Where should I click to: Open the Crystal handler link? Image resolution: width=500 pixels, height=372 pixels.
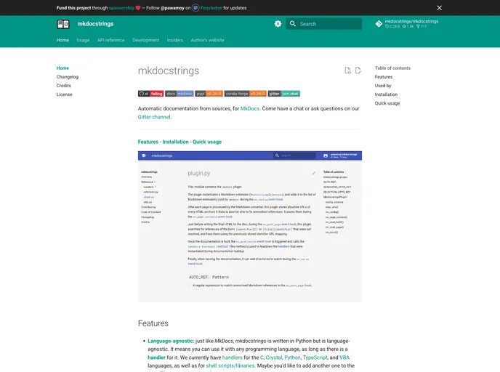pos(273,357)
